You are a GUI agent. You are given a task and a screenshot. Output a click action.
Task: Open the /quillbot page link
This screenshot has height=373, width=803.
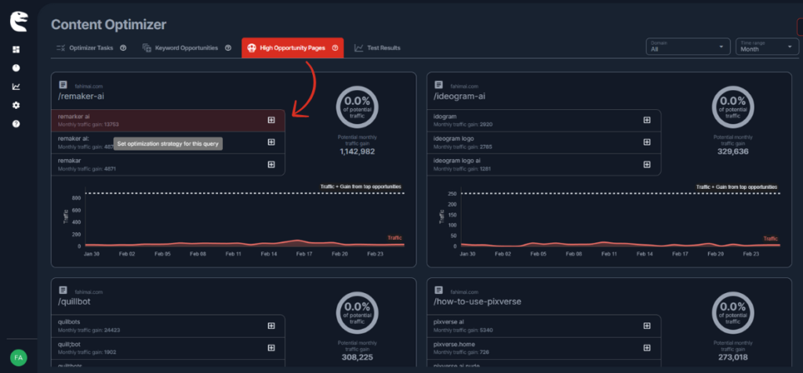74,302
